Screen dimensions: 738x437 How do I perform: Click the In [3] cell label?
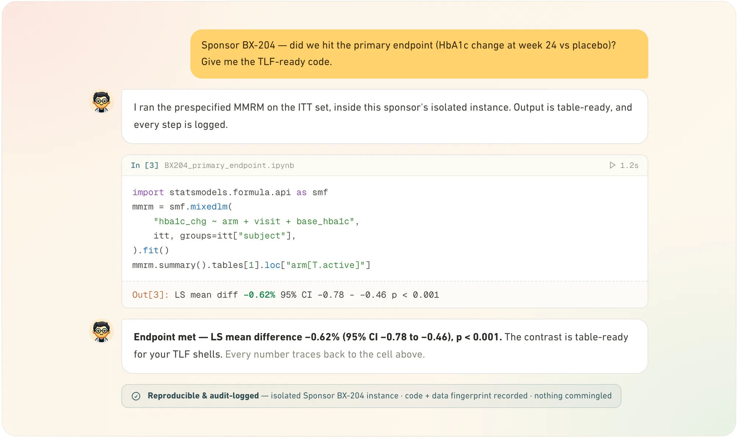[x=144, y=165]
